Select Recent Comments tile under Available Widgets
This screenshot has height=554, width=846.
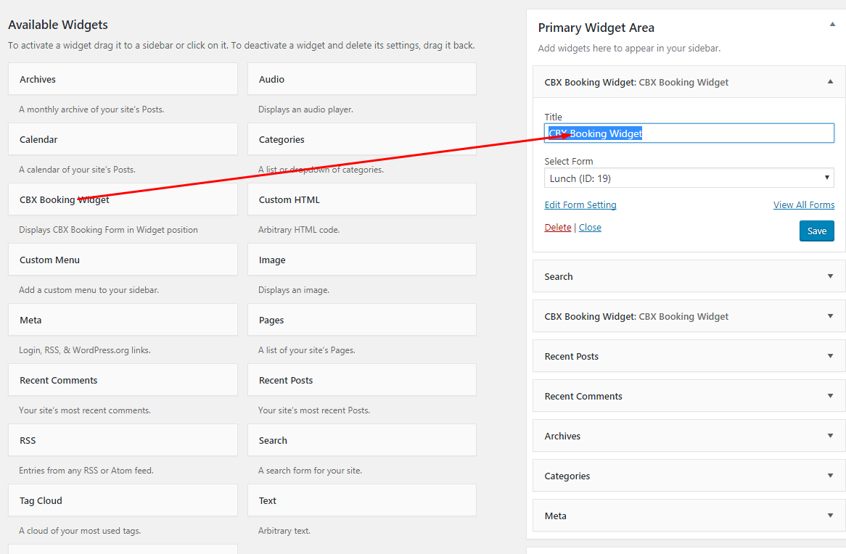[x=123, y=380]
